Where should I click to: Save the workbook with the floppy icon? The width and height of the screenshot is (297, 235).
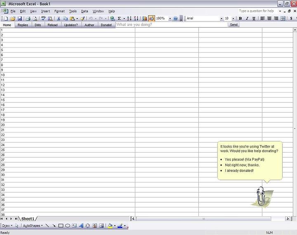pos(20,19)
